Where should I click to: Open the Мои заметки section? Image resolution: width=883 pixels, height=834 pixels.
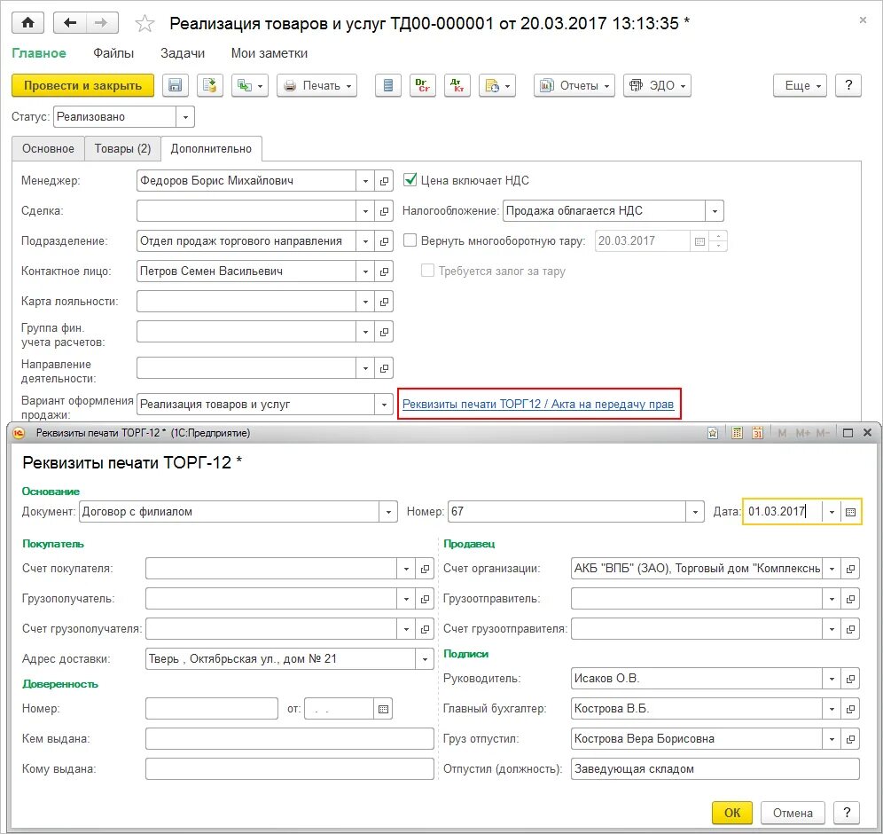pyautogui.click(x=270, y=53)
